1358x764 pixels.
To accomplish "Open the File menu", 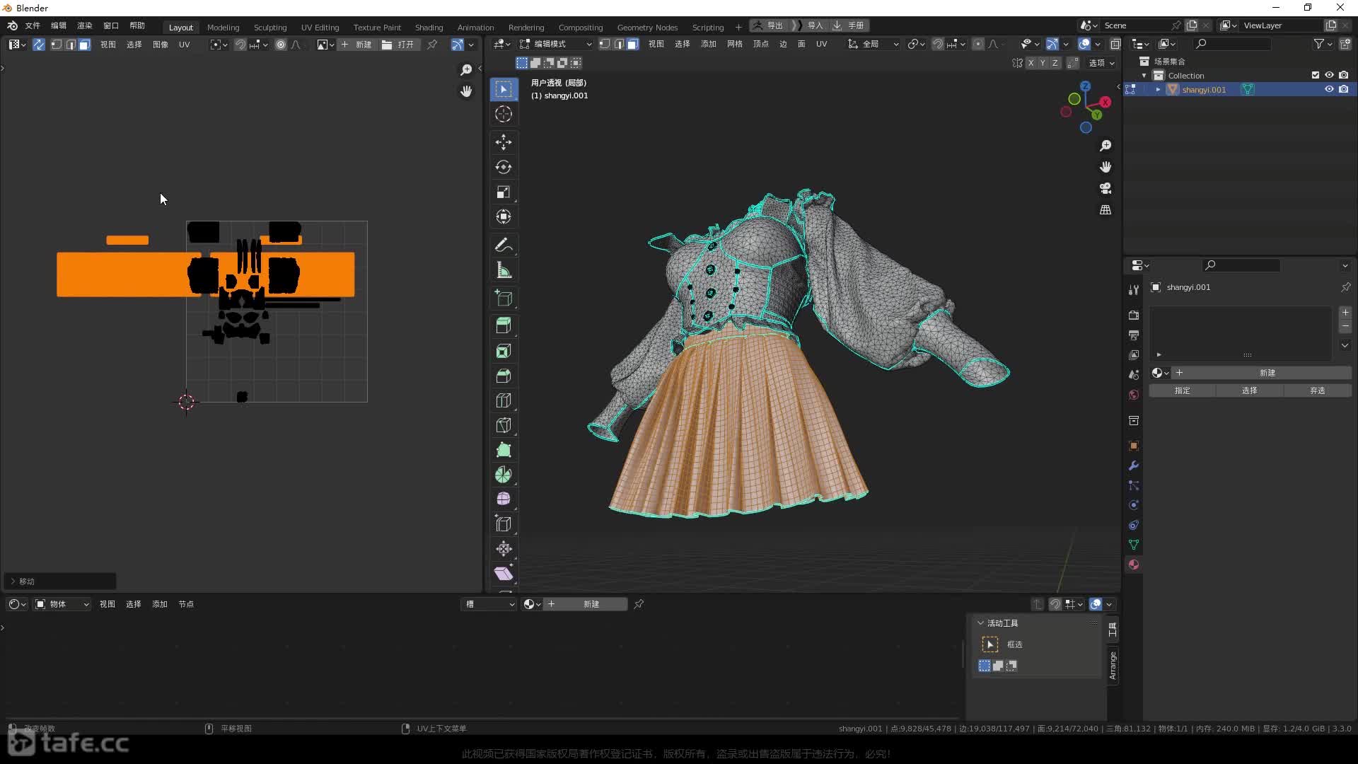I will [x=33, y=25].
